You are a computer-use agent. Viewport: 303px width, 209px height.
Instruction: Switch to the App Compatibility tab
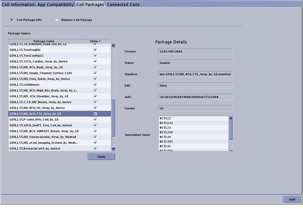(55, 5)
